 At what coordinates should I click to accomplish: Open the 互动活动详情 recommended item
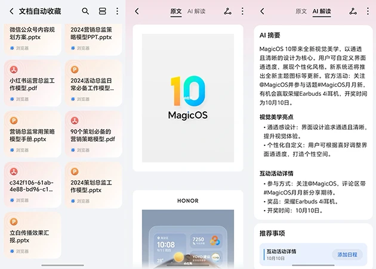point(292,254)
